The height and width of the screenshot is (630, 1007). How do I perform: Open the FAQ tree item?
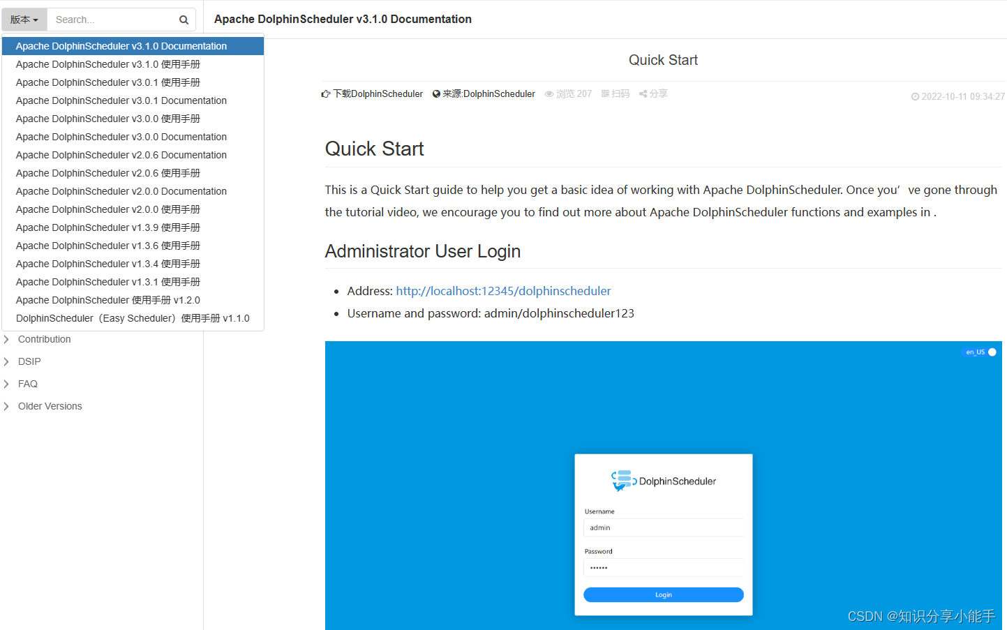[28, 384]
